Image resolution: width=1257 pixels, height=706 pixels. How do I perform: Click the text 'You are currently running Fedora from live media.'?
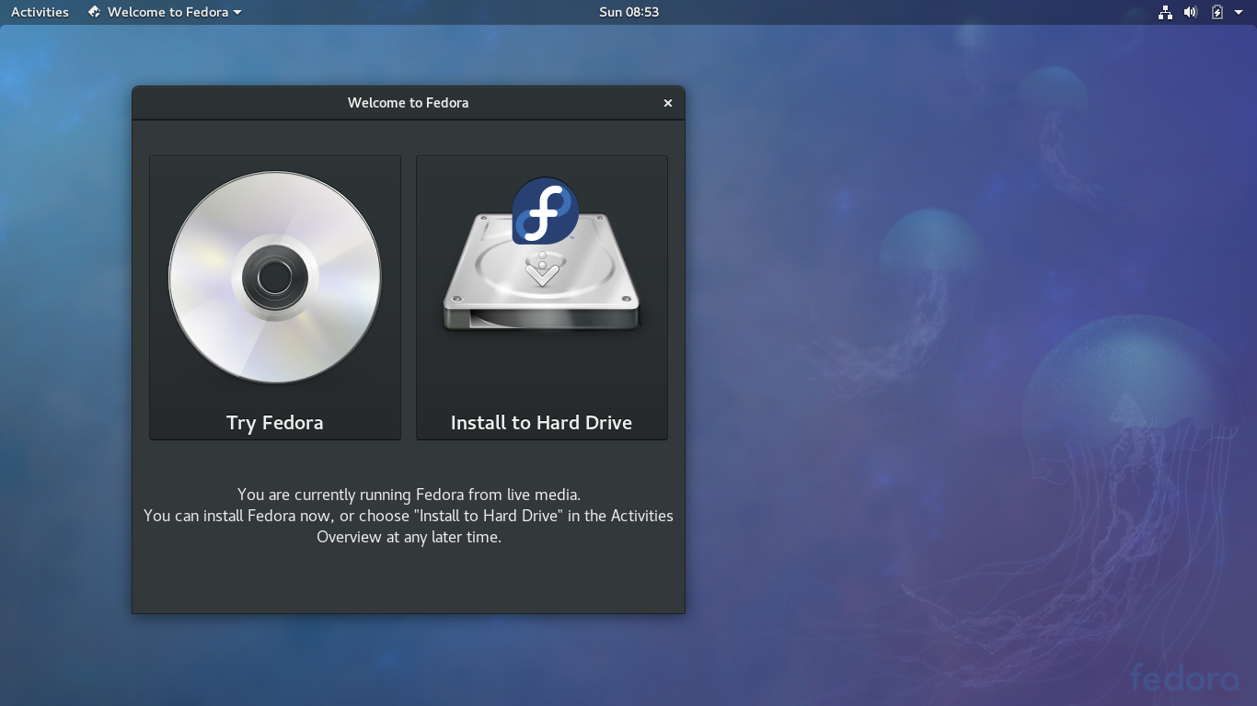pos(409,495)
